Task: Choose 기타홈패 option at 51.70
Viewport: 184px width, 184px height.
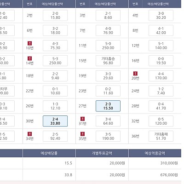Action: [161, 136]
